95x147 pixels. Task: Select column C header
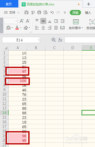(54, 48)
